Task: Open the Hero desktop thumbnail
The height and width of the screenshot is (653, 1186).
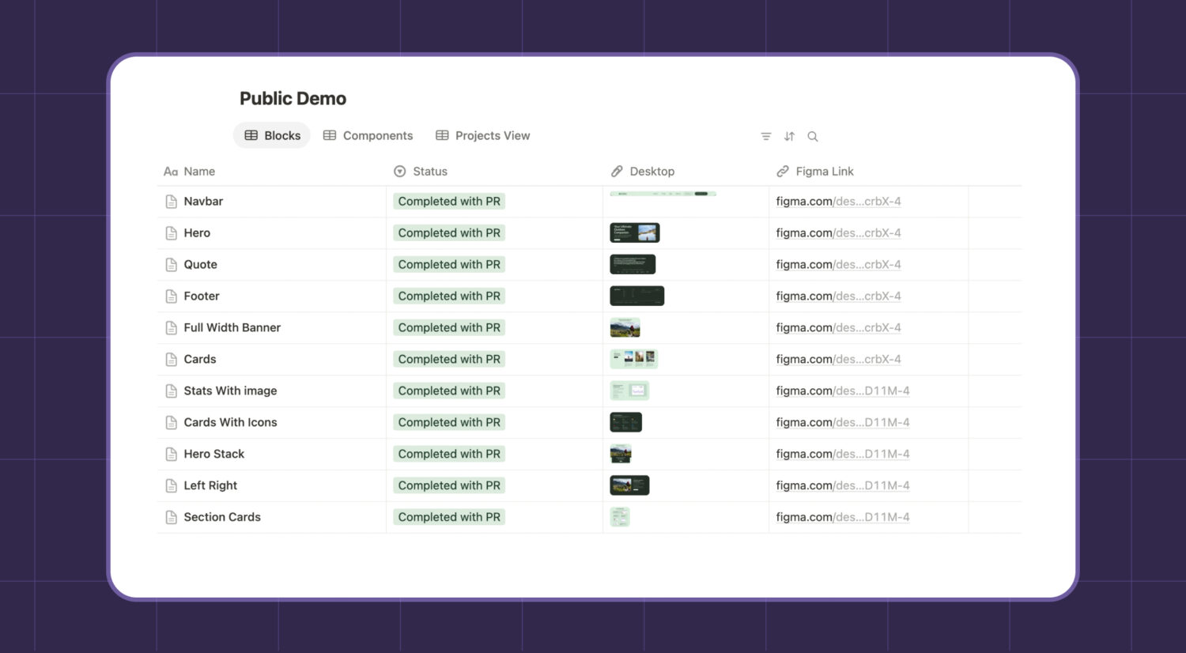Action: point(634,232)
